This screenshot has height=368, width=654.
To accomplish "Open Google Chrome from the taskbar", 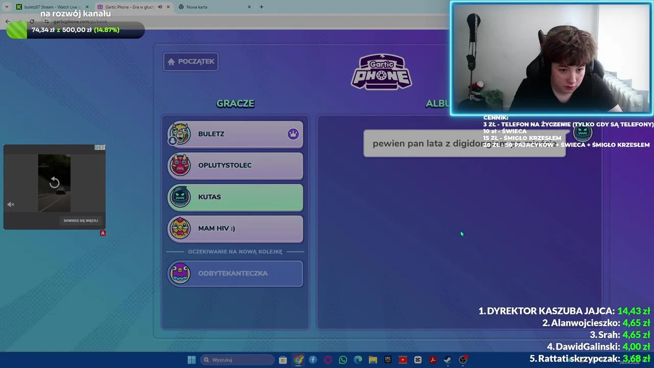I will [x=298, y=360].
